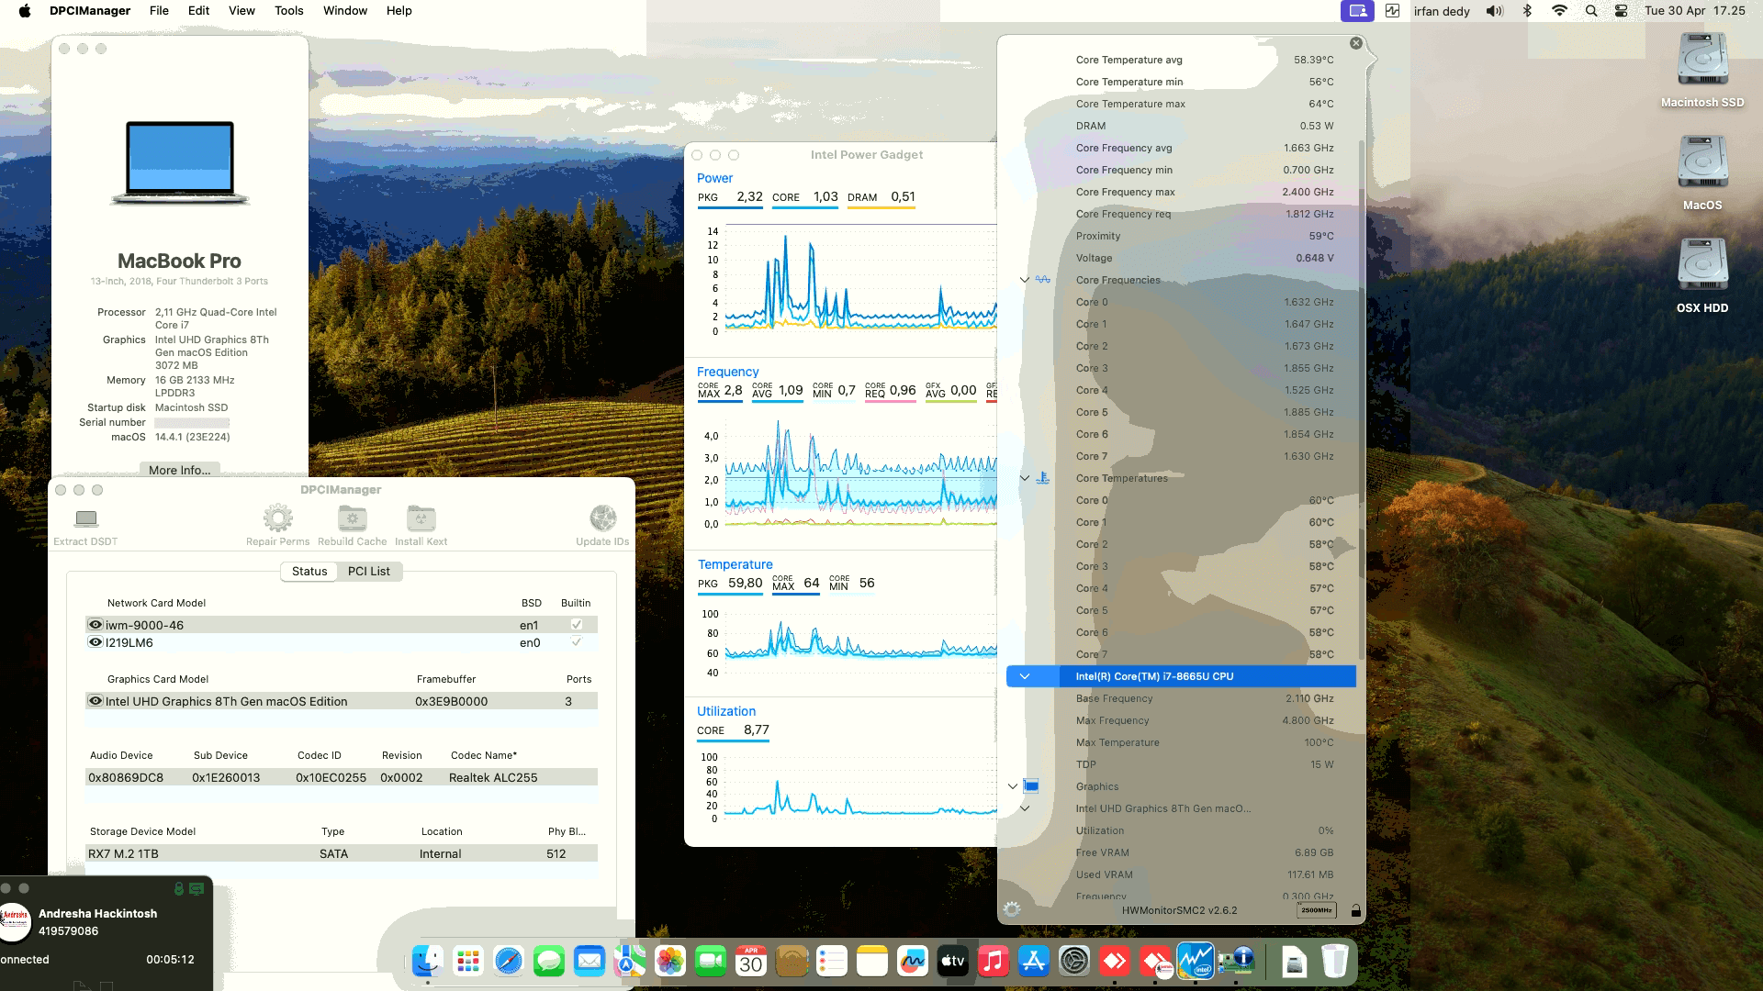The image size is (1763, 991).
Task: Click volume icon in menu bar
Action: click(1495, 11)
